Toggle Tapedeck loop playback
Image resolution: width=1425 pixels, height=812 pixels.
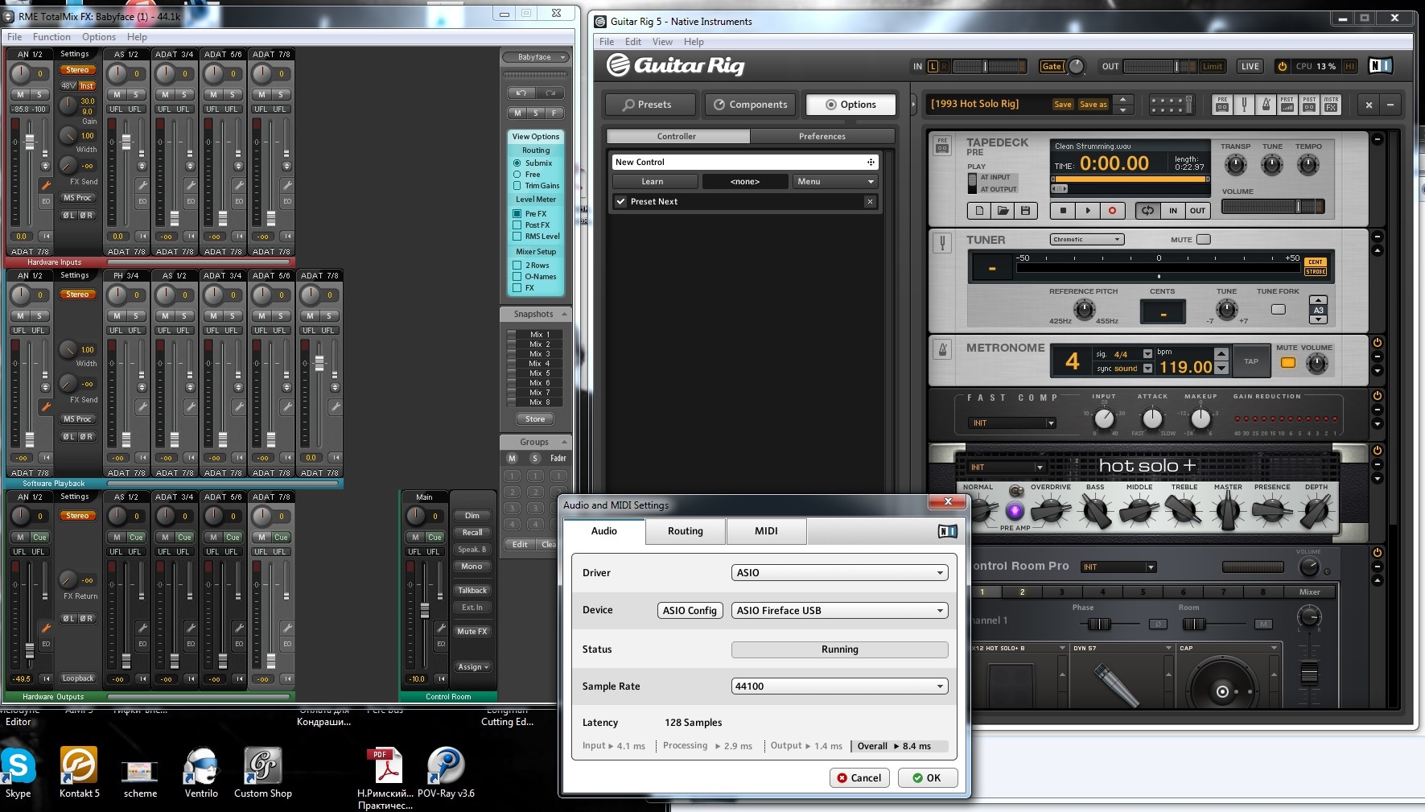(1147, 211)
